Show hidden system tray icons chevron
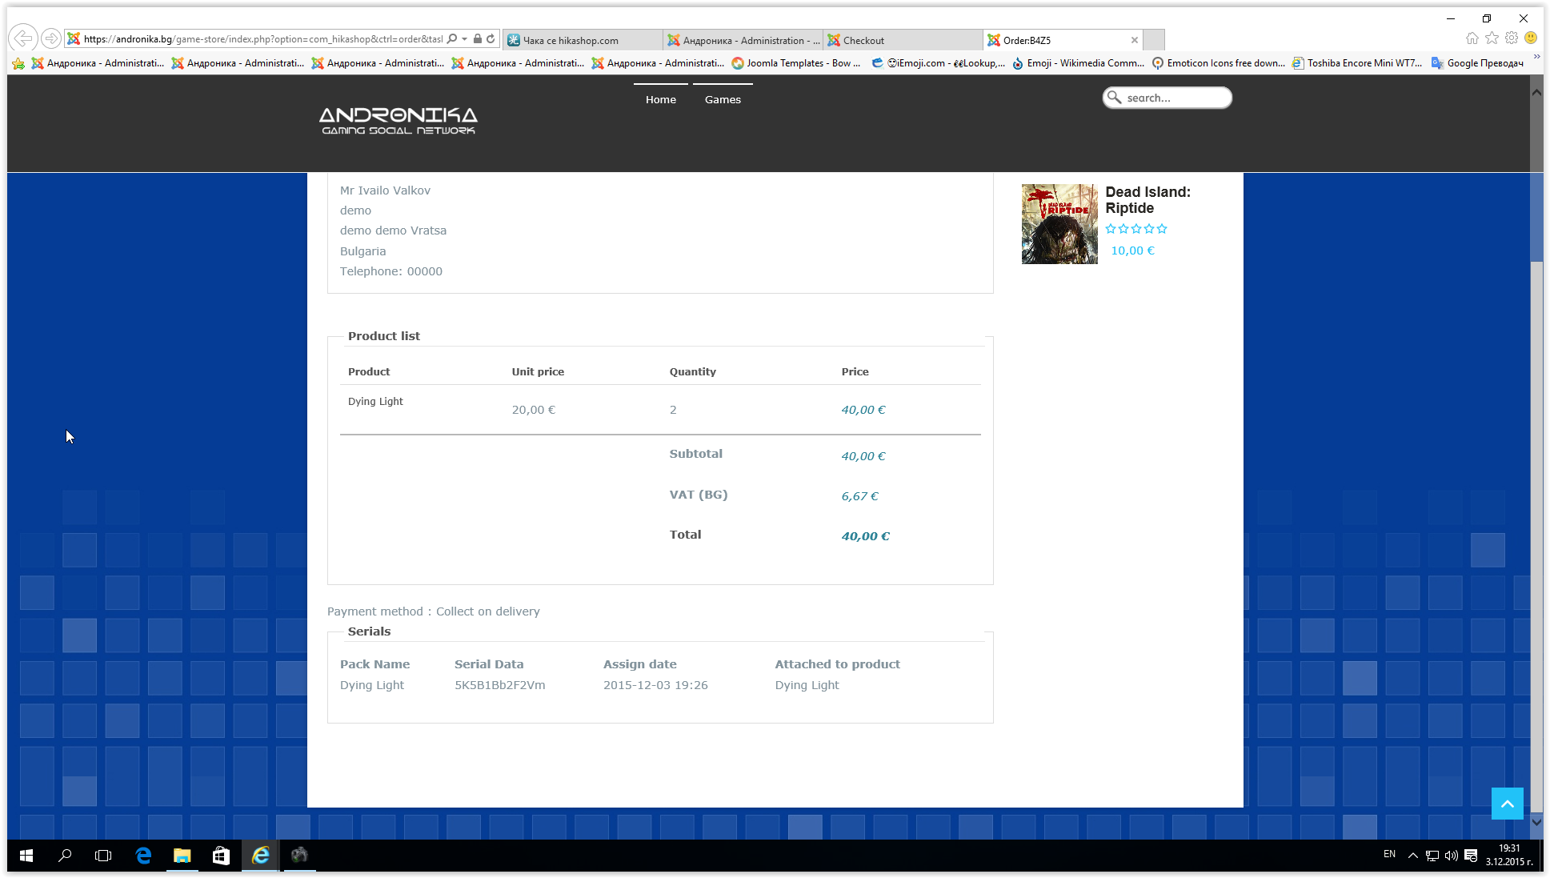This screenshot has height=878, width=1550. pyautogui.click(x=1412, y=856)
